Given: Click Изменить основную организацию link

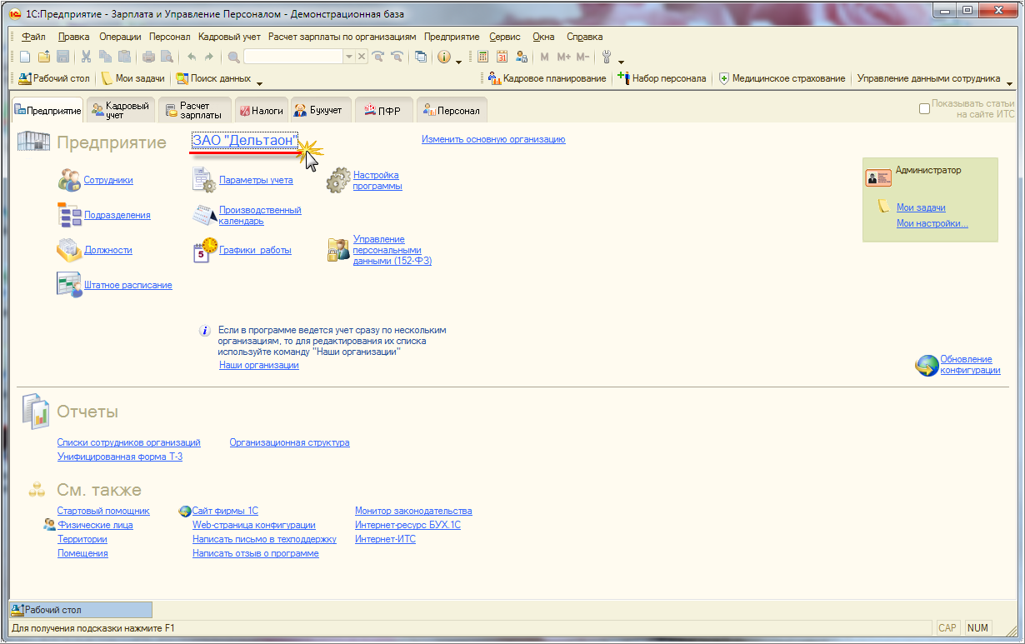Looking at the screenshot, I should tap(493, 139).
